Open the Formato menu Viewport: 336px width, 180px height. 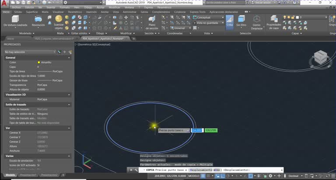point(64,7)
